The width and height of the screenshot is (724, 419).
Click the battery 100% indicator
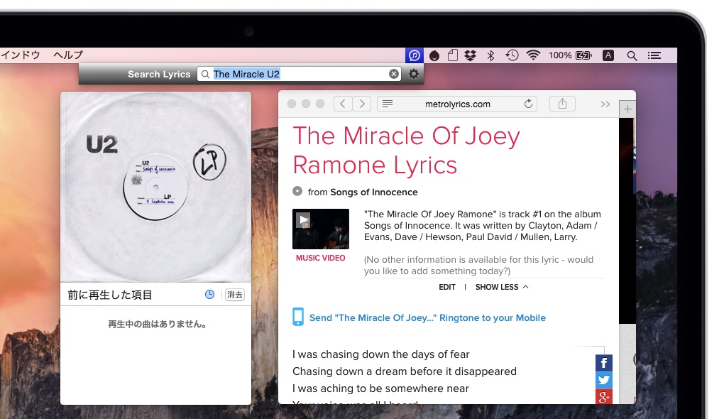coord(570,55)
